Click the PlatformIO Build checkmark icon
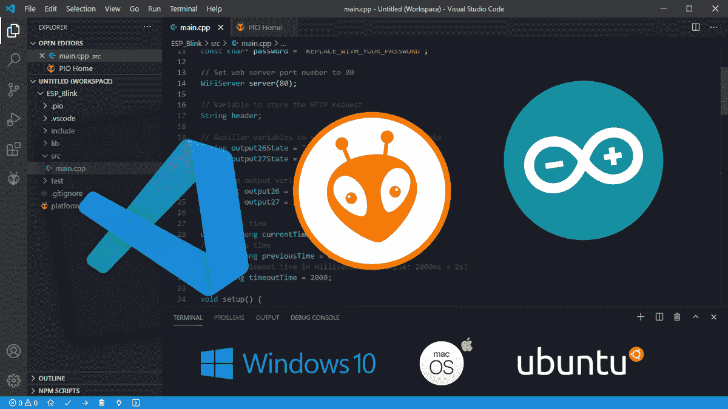Viewport: 728px width, 409px height. [x=68, y=403]
